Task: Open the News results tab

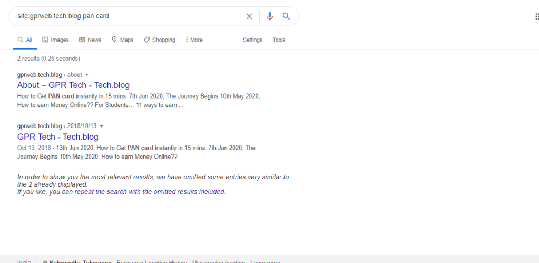Action: click(90, 40)
